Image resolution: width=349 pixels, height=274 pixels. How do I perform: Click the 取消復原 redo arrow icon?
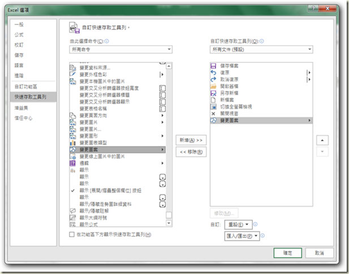point(213,79)
